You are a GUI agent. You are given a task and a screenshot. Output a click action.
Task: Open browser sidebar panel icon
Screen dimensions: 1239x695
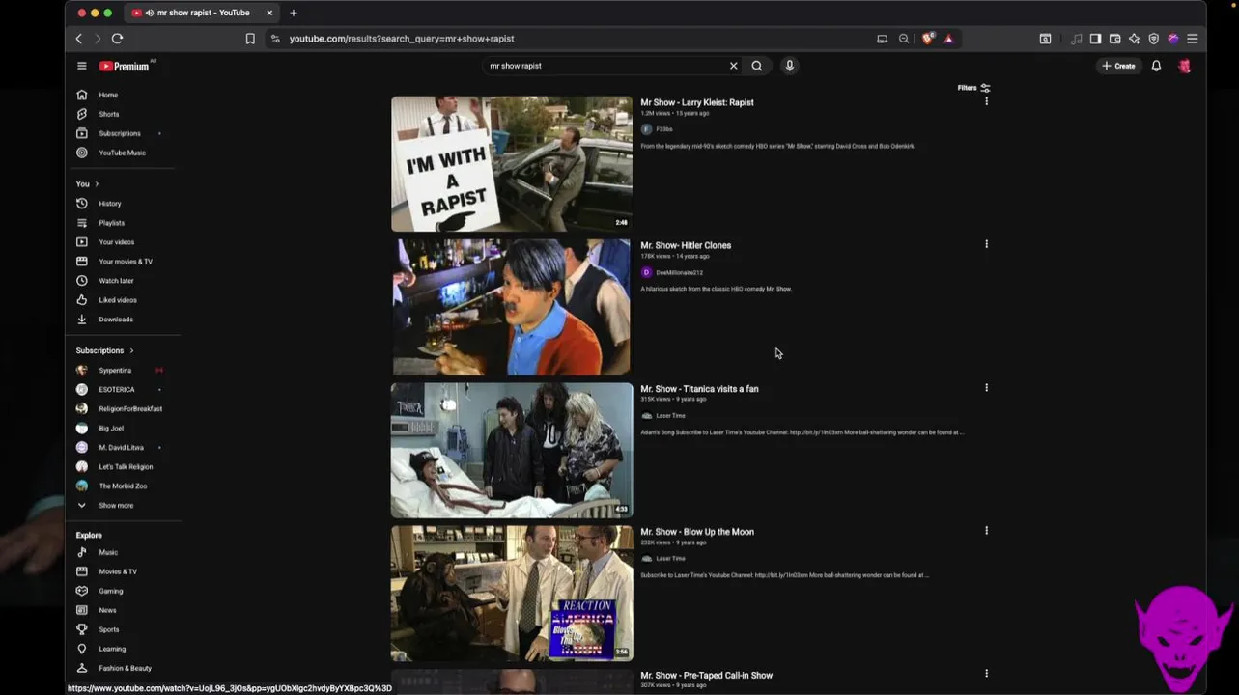pyautogui.click(x=1095, y=39)
